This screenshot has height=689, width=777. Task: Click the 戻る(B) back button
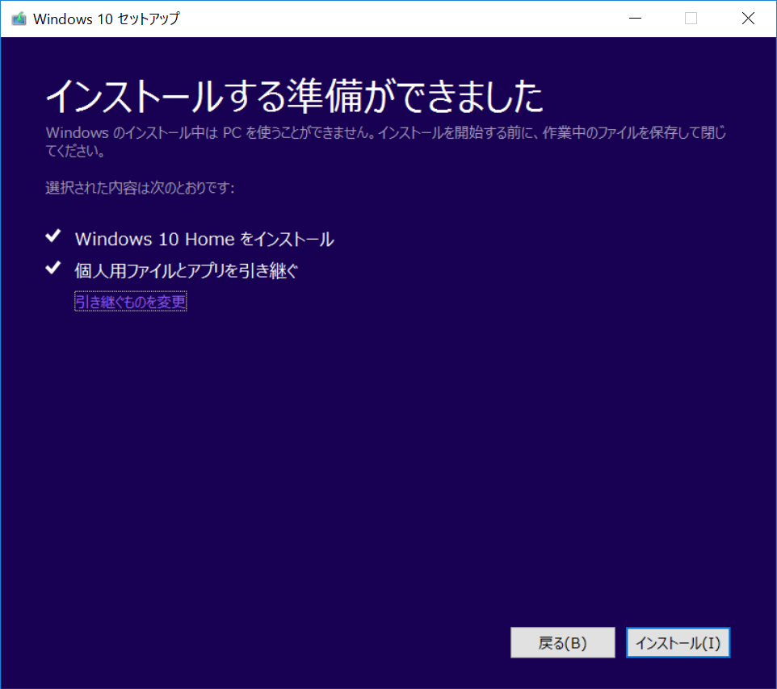click(x=562, y=642)
